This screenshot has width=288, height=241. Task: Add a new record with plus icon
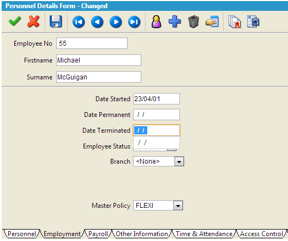tap(175, 22)
